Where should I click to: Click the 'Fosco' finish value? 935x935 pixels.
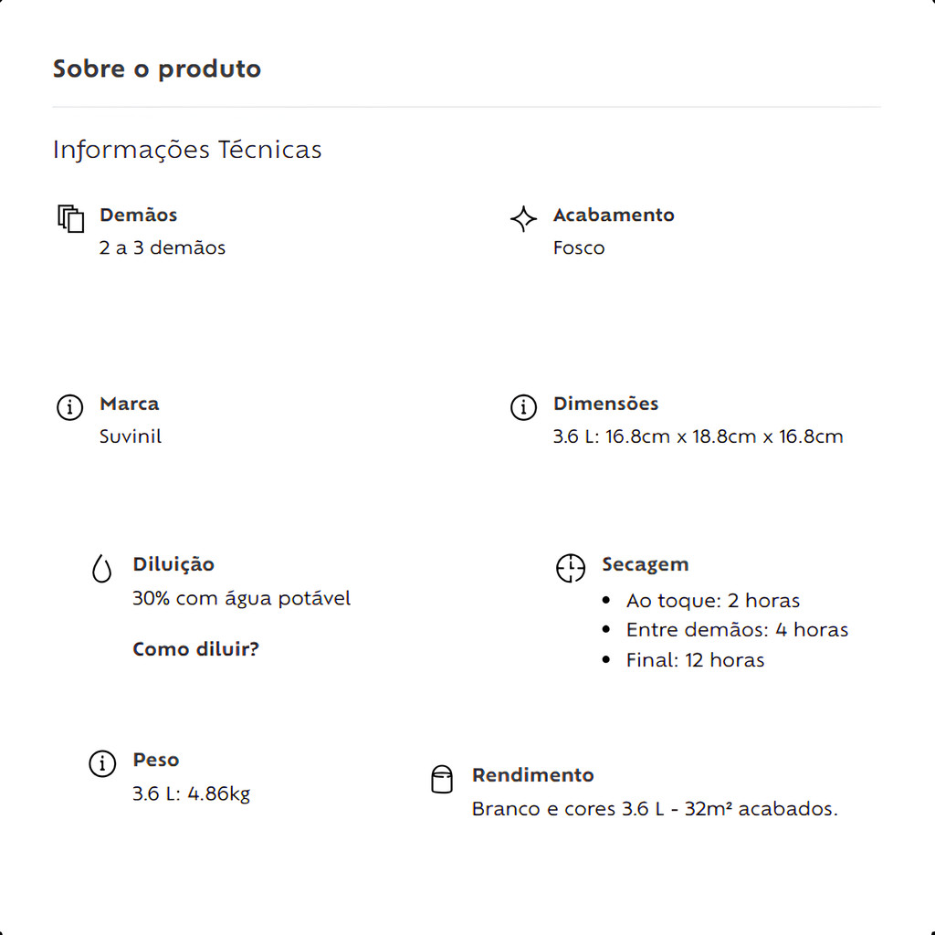point(579,247)
